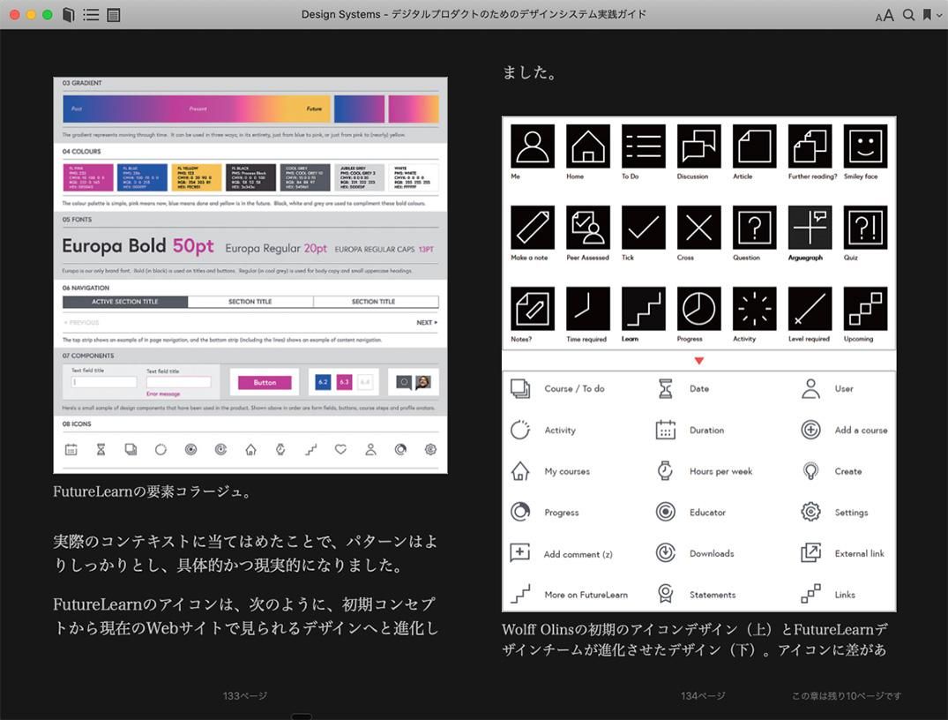Screen dimensions: 948x720
Task: Click the 'Statements' ribbon outline icon
Action: click(x=665, y=594)
